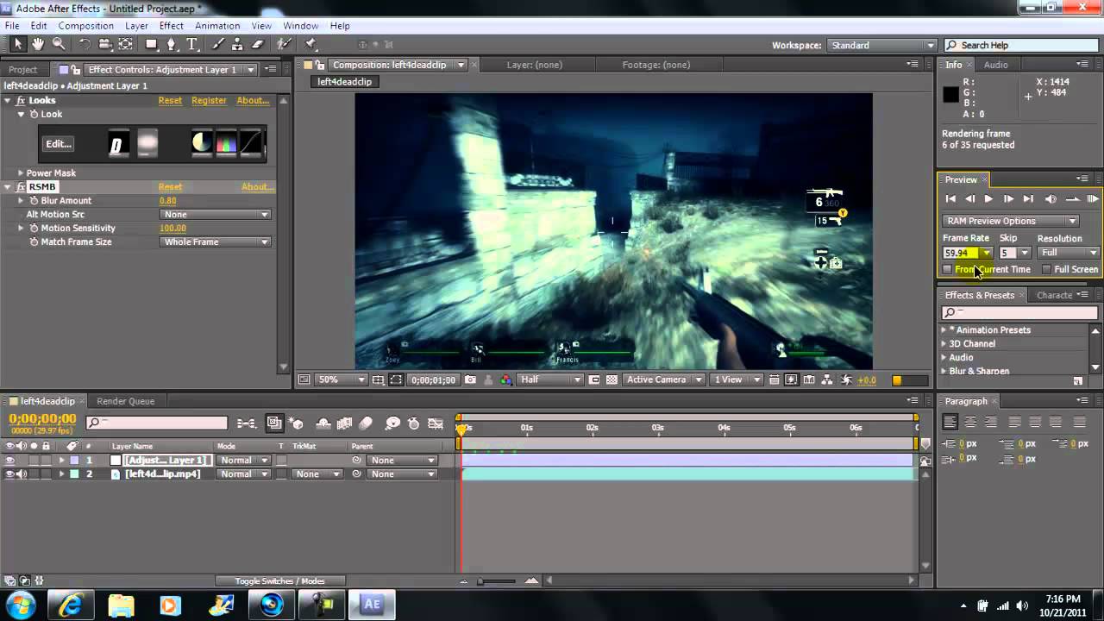Click the Take Snapshot camera icon
The width and height of the screenshot is (1104, 621).
(x=470, y=379)
